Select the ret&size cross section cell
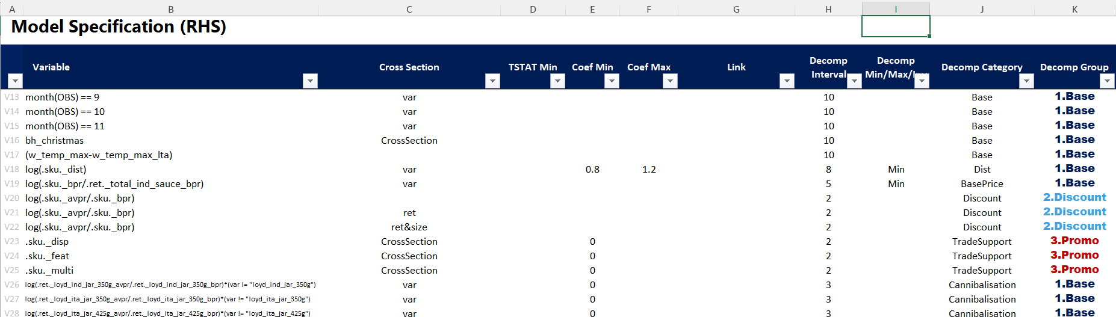The width and height of the screenshot is (1116, 317). point(409,227)
